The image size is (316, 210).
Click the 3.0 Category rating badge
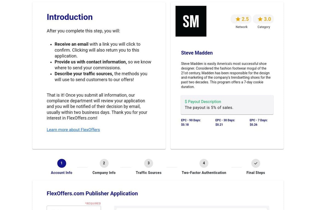(263, 19)
